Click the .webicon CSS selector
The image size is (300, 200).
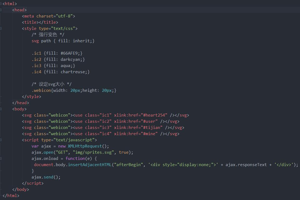coord(41,90)
